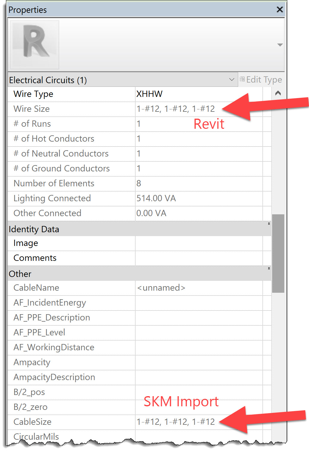Edit the Wire Type value XHHW
Screen dimensions: 309x454
179,94
